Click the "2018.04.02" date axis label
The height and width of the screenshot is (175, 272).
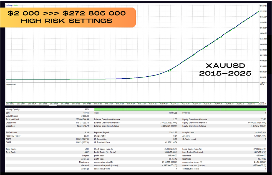(76, 104)
